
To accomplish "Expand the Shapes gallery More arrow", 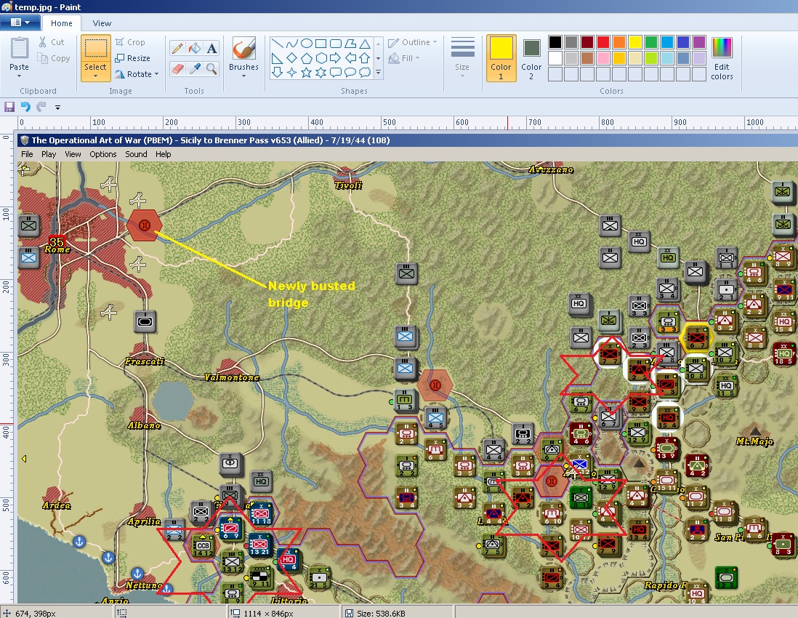I will pos(378,73).
